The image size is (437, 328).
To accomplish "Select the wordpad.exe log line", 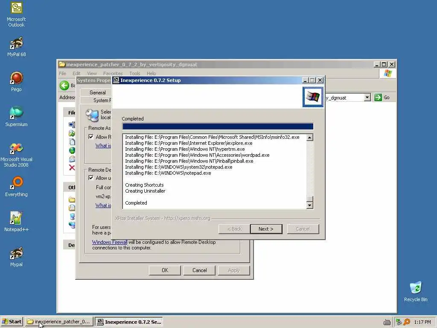I will point(197,155).
